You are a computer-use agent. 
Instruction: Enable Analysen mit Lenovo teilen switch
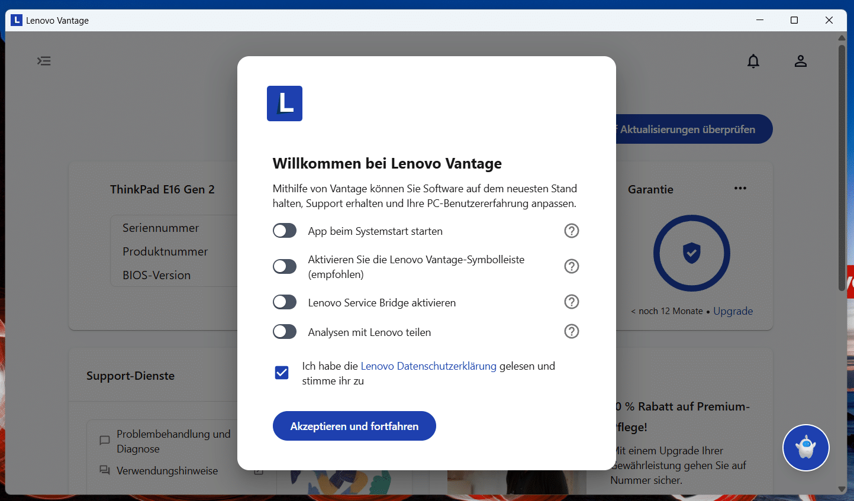click(x=285, y=332)
